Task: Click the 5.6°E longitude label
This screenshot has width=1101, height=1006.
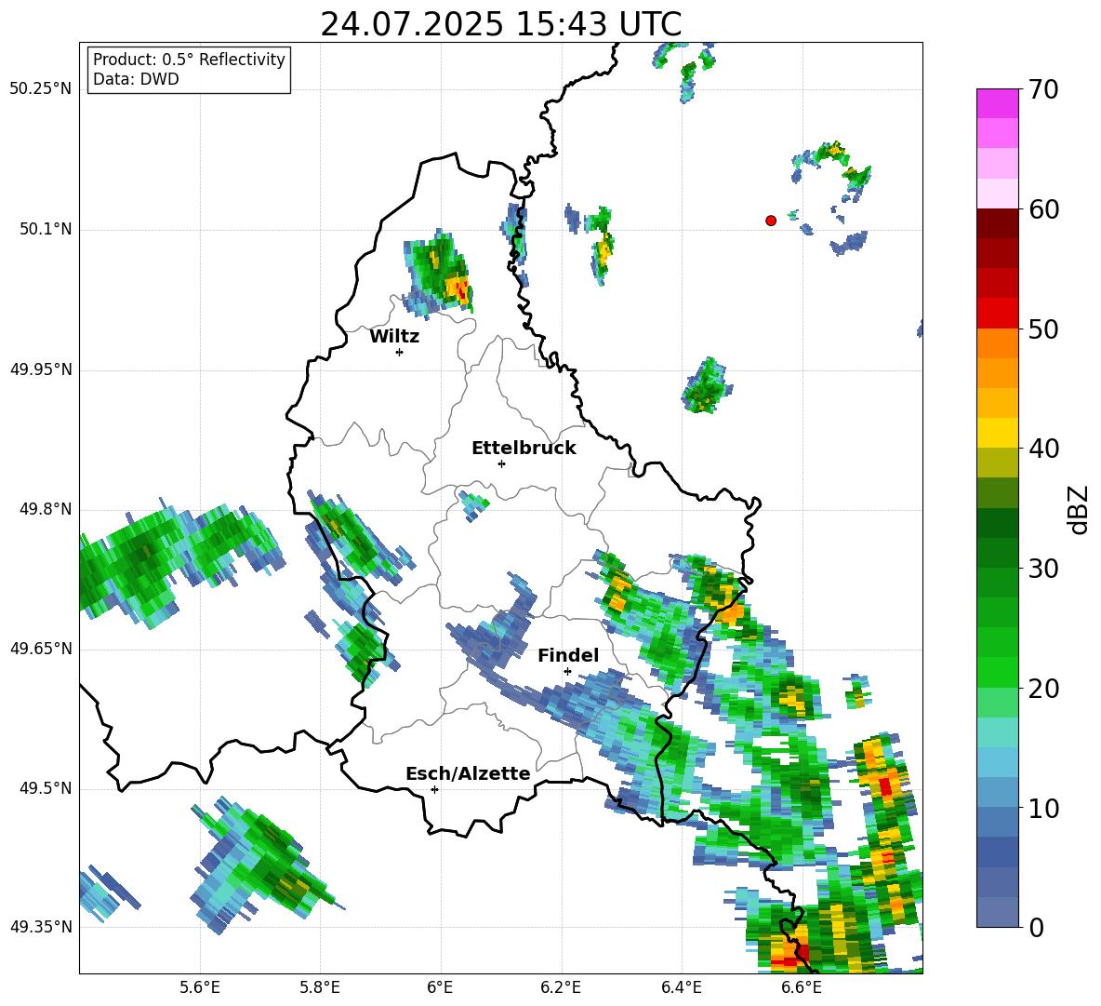Action: pyautogui.click(x=200, y=987)
